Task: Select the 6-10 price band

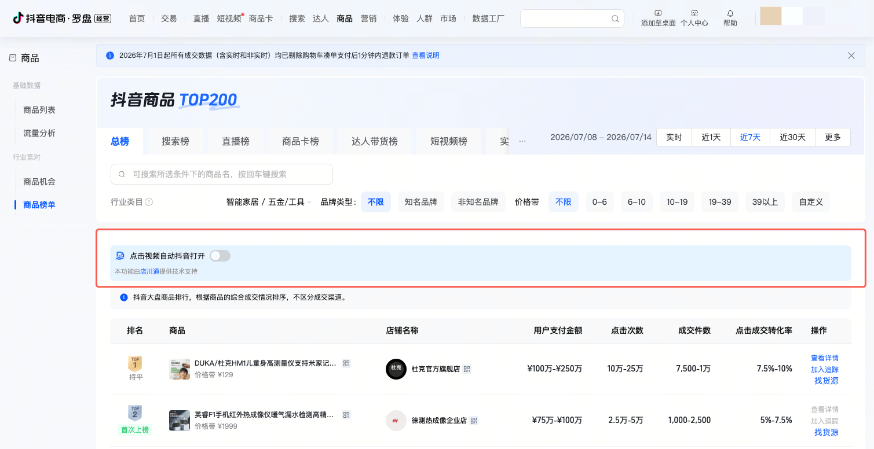Action: [x=637, y=202]
